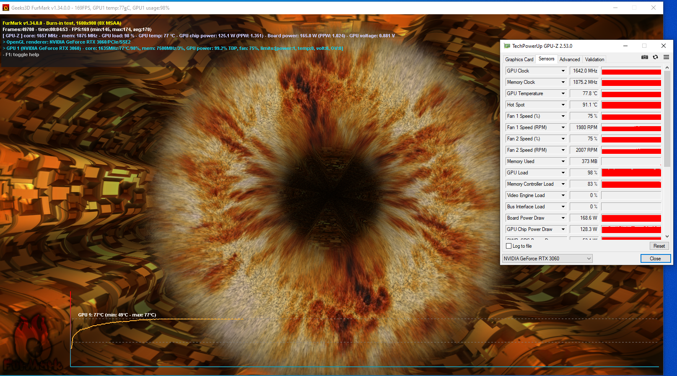Expand the GPU Temperature sensor dropdown
Image resolution: width=677 pixels, height=376 pixels.
click(x=563, y=93)
